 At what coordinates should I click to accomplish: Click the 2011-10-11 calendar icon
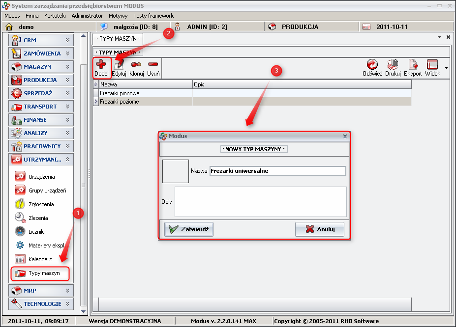pyautogui.click(x=366, y=27)
